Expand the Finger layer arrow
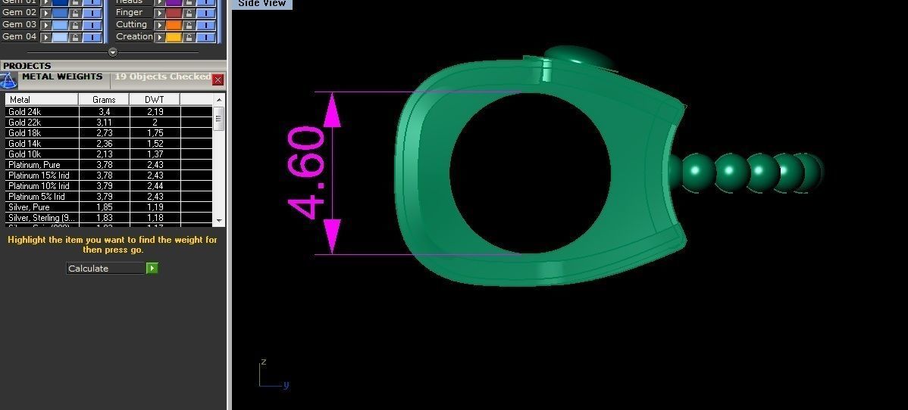Image resolution: width=908 pixels, height=410 pixels. coord(160,13)
